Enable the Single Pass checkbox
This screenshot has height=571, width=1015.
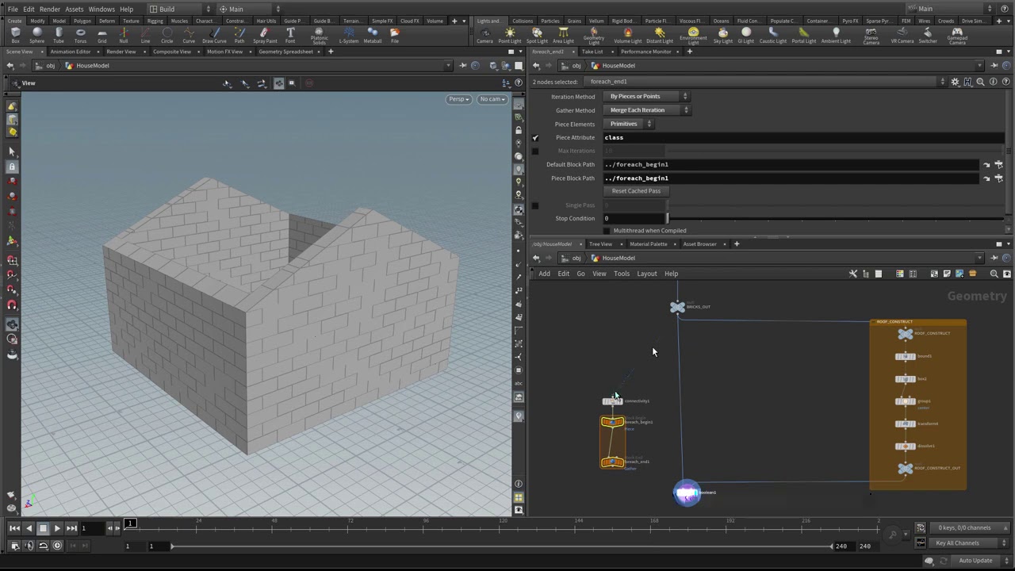(535, 205)
